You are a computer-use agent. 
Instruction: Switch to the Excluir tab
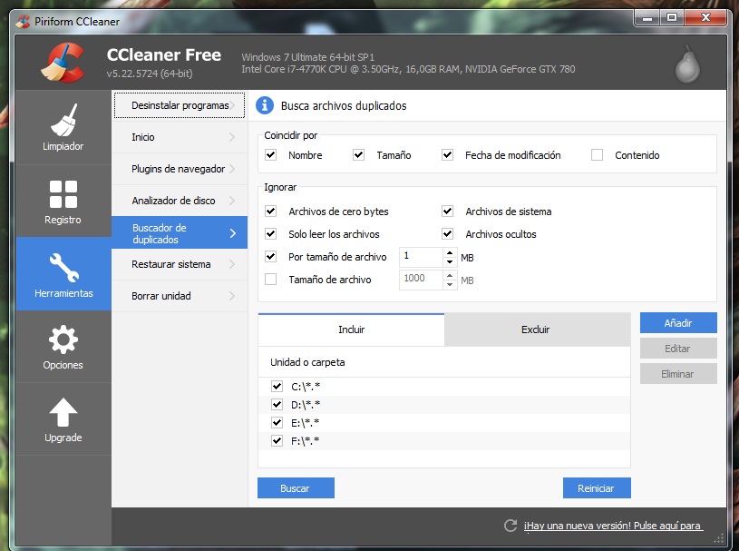[537, 330]
